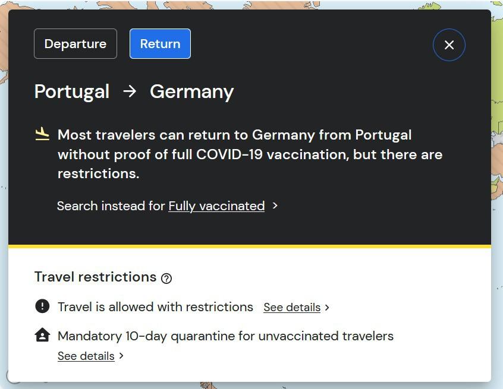Click the arrow between Portugal and Germany
Screen dimensions: 503x389
(130, 91)
